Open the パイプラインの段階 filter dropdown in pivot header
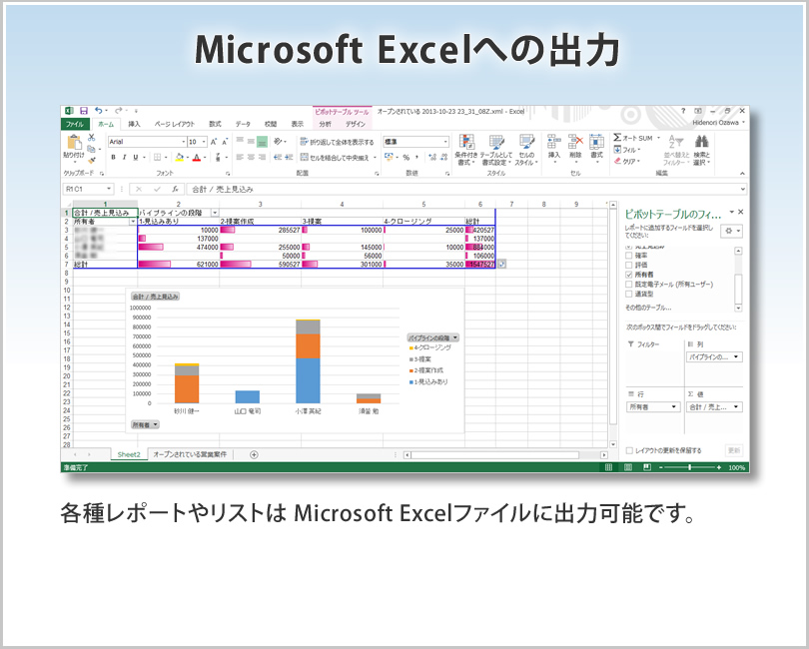 point(215,213)
